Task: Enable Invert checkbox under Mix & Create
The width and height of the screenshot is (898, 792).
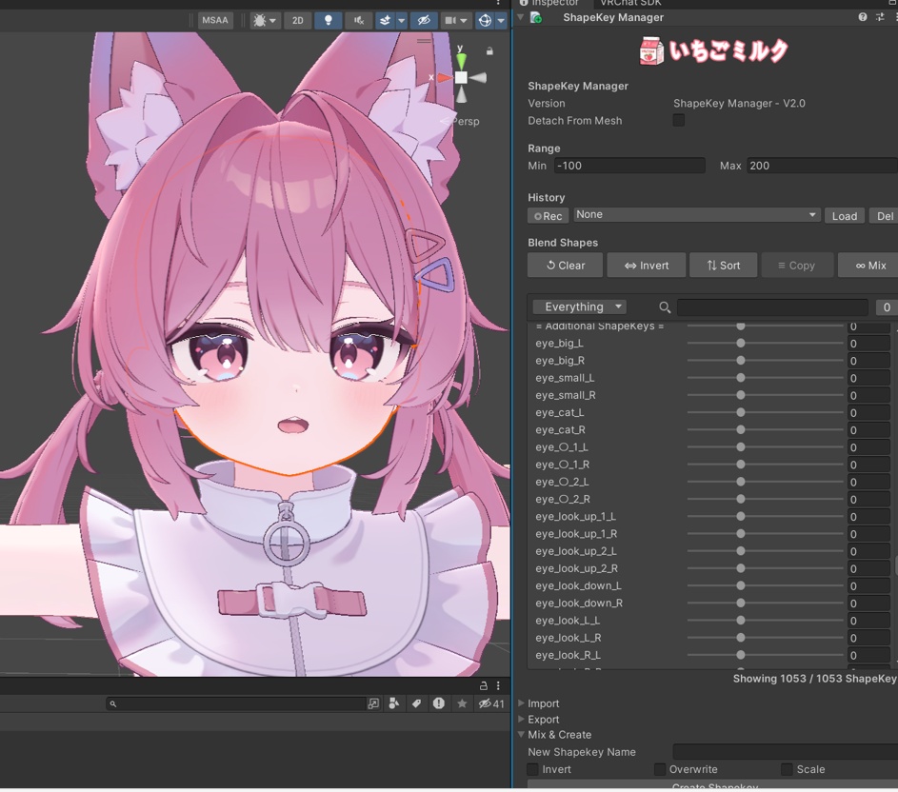Action: (x=533, y=769)
